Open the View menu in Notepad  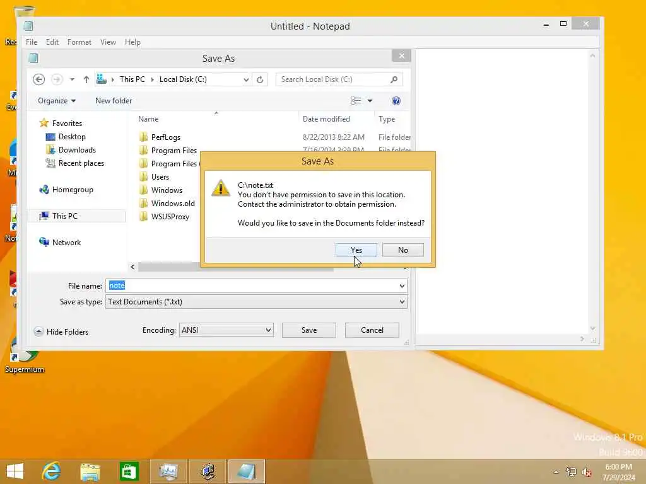(108, 42)
